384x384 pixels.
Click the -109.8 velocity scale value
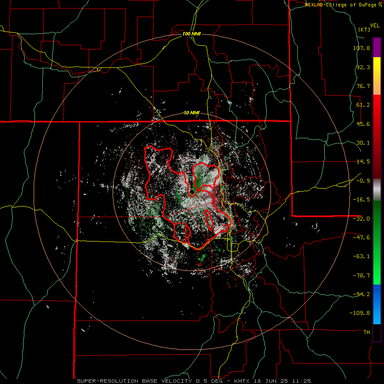coord(360,313)
